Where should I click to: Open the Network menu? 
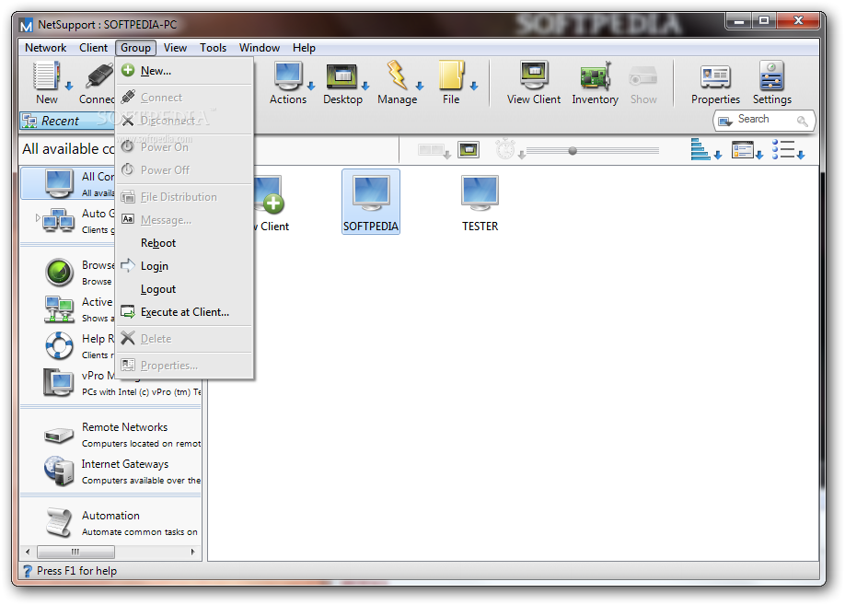45,48
